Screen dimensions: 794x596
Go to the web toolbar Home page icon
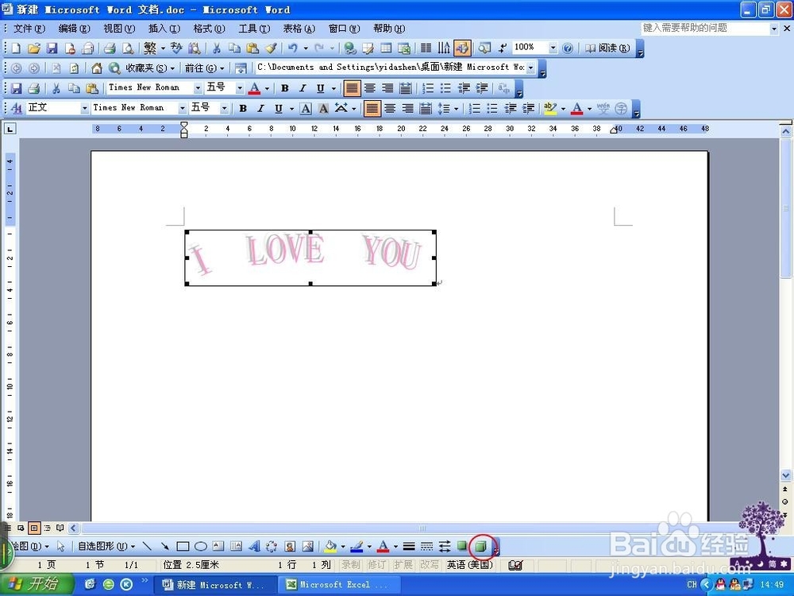point(97,68)
